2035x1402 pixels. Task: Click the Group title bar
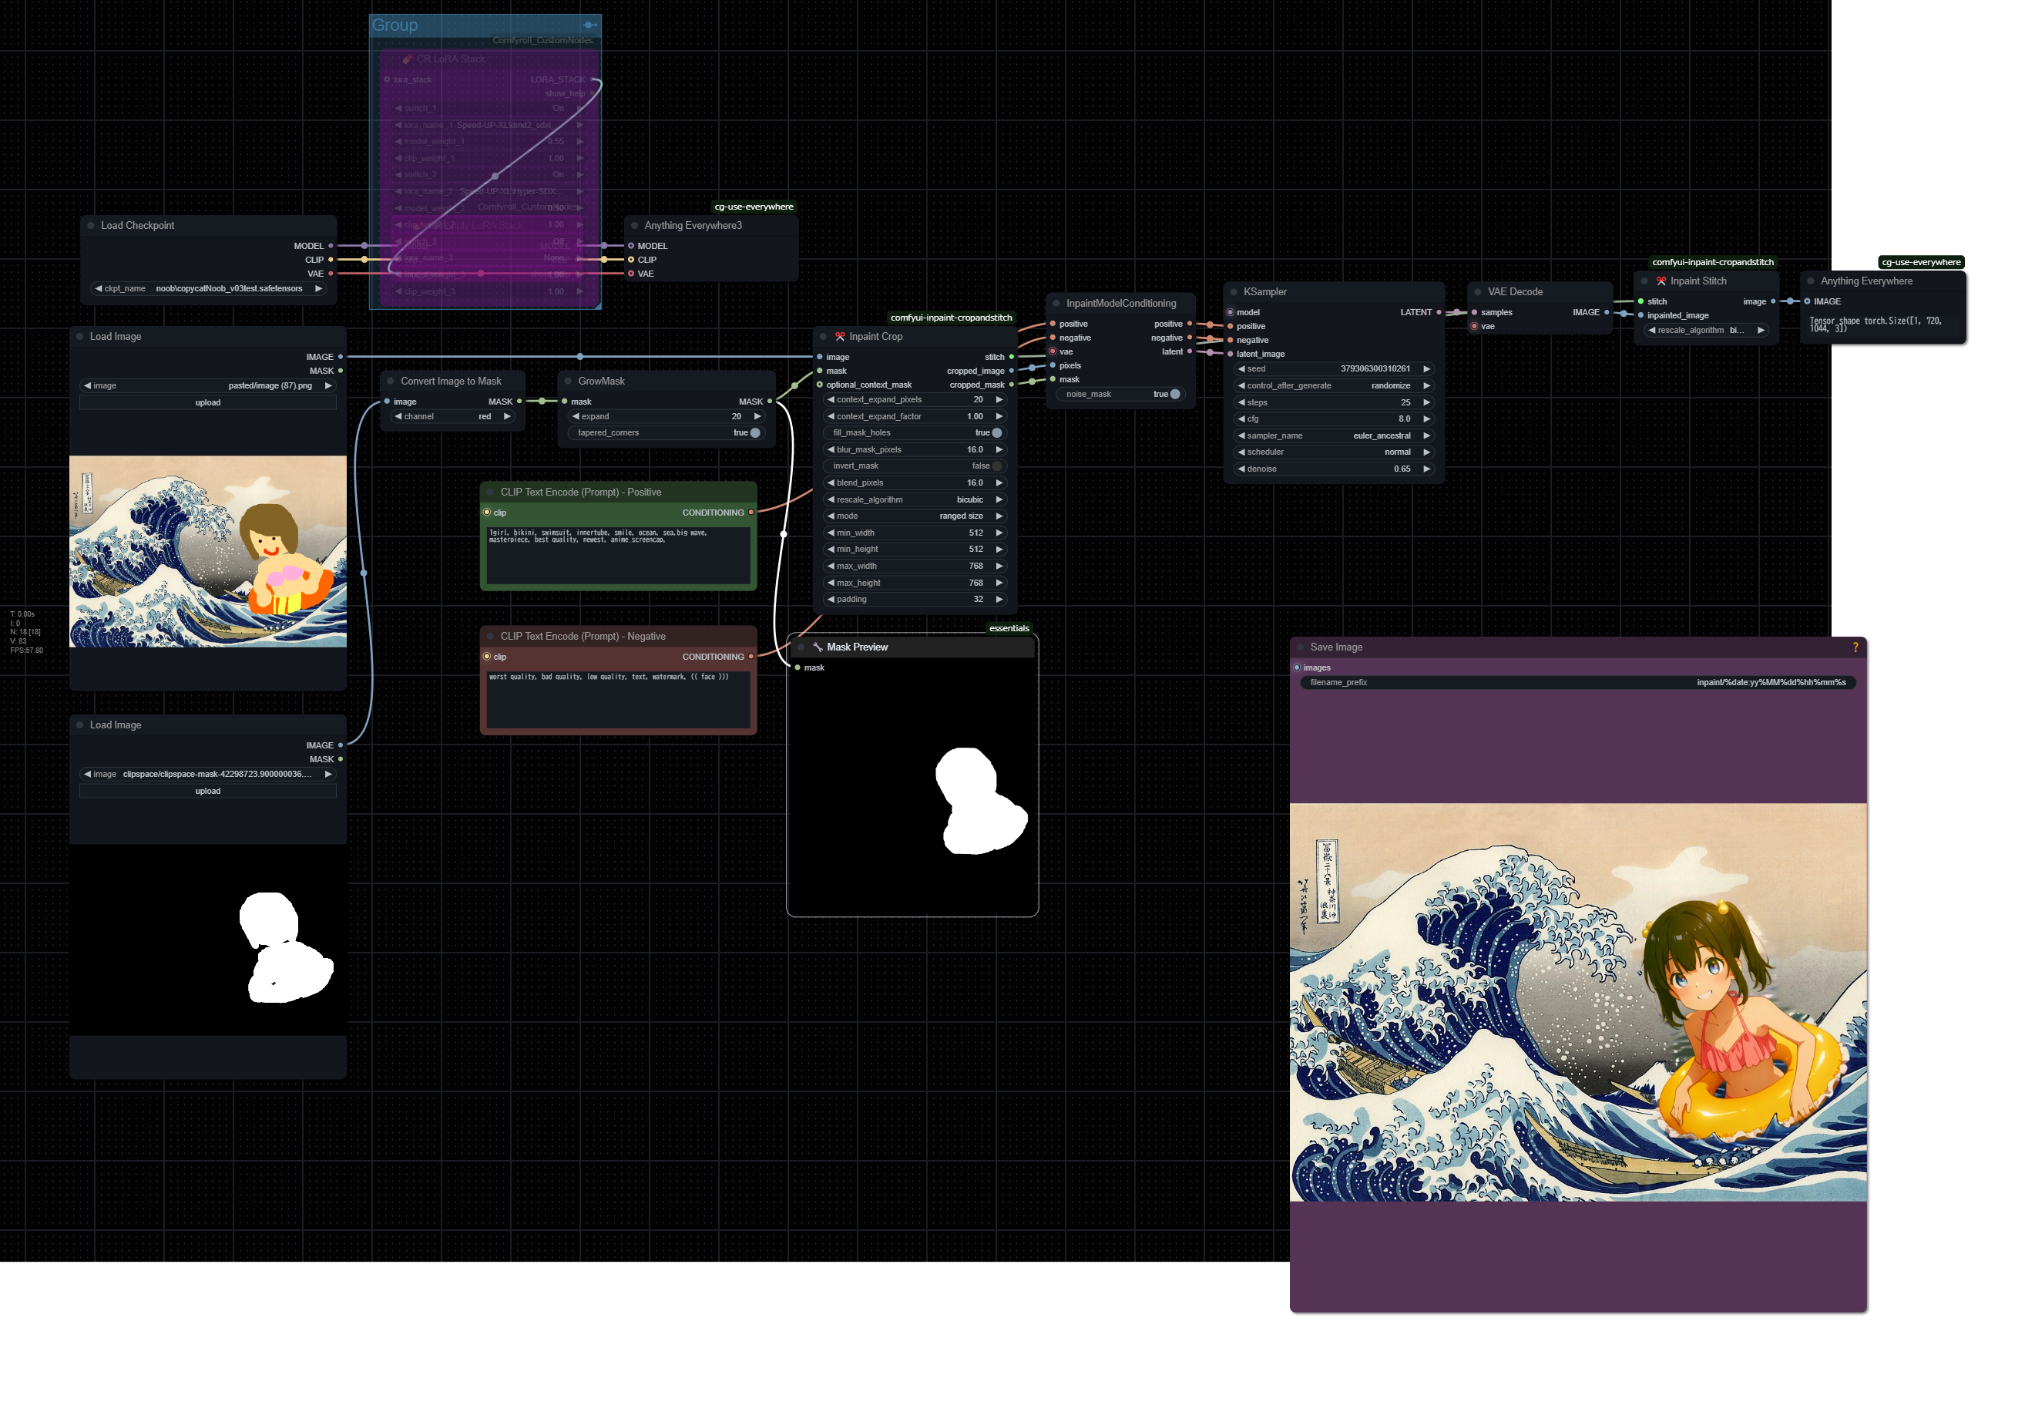tap(485, 25)
